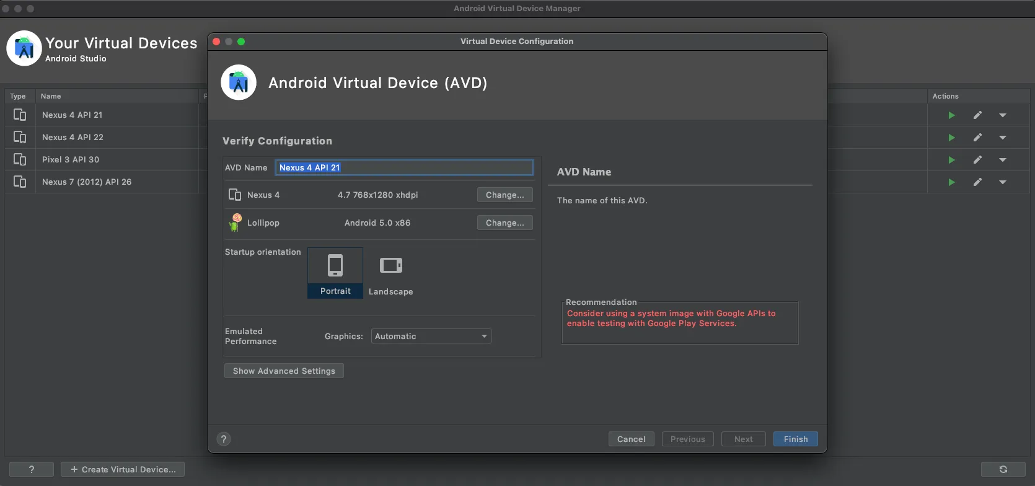Select Portrait startup orientation
Image resolution: width=1035 pixels, height=486 pixels.
(335, 273)
